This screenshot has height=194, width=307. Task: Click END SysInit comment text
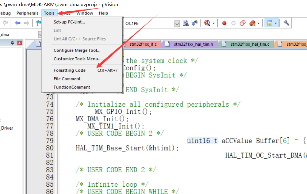point(152,90)
